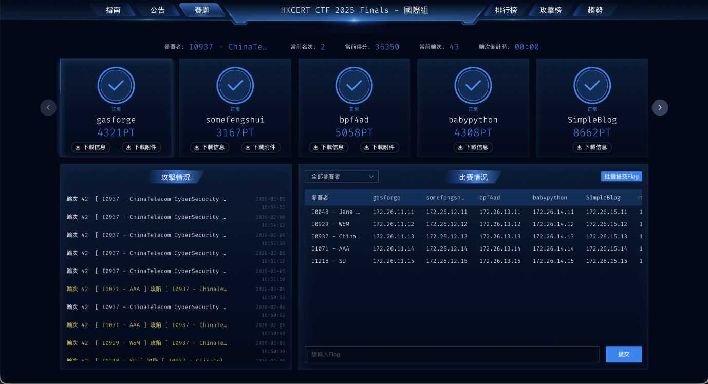Click the bpf4ad checkmark status icon

[x=354, y=85]
